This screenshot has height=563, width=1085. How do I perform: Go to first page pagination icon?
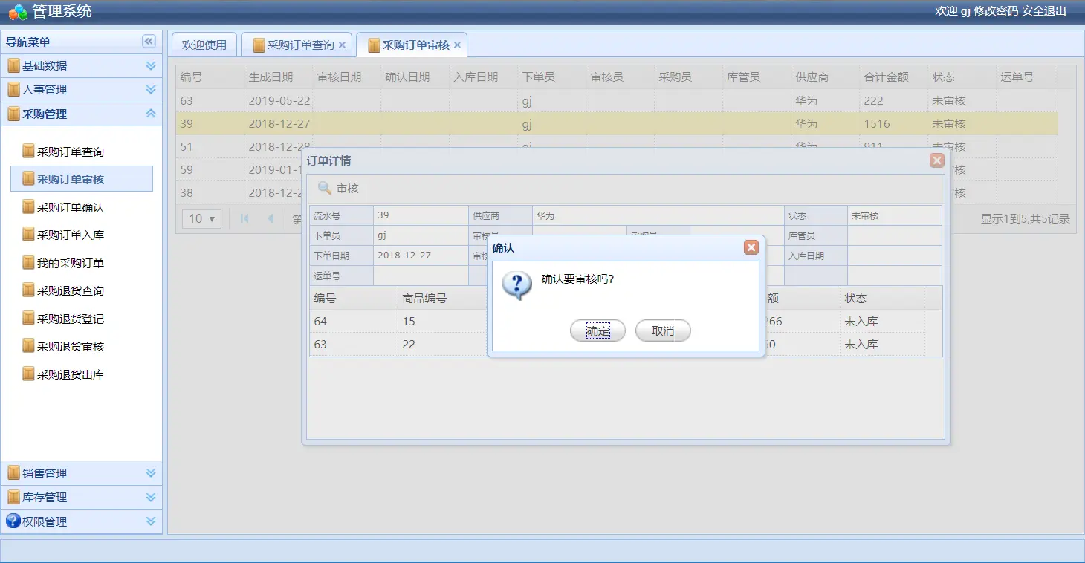tap(244, 218)
